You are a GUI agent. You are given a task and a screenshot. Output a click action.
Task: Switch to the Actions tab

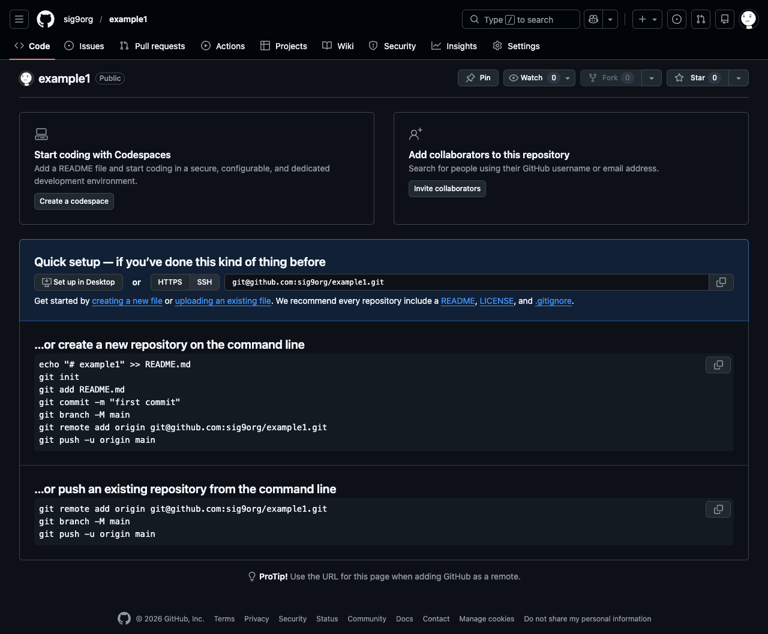(x=223, y=46)
